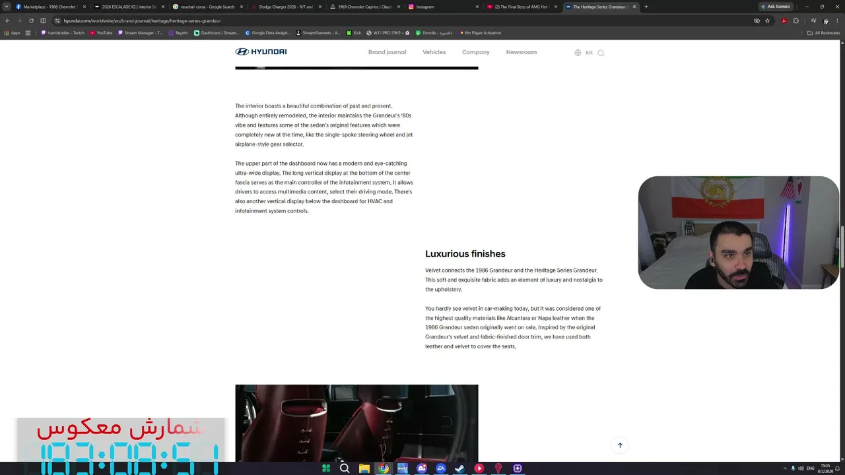Click the Hyundai logo in the header
845x475 pixels.
point(261,51)
